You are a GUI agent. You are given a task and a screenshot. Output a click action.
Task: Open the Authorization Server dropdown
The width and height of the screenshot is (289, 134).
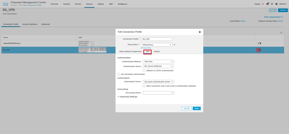159,82
